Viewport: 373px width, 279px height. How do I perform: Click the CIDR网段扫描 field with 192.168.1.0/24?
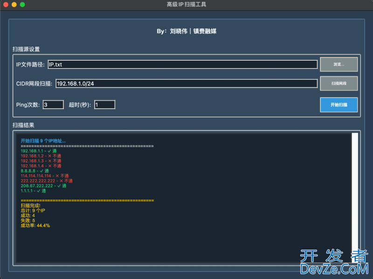pos(186,84)
